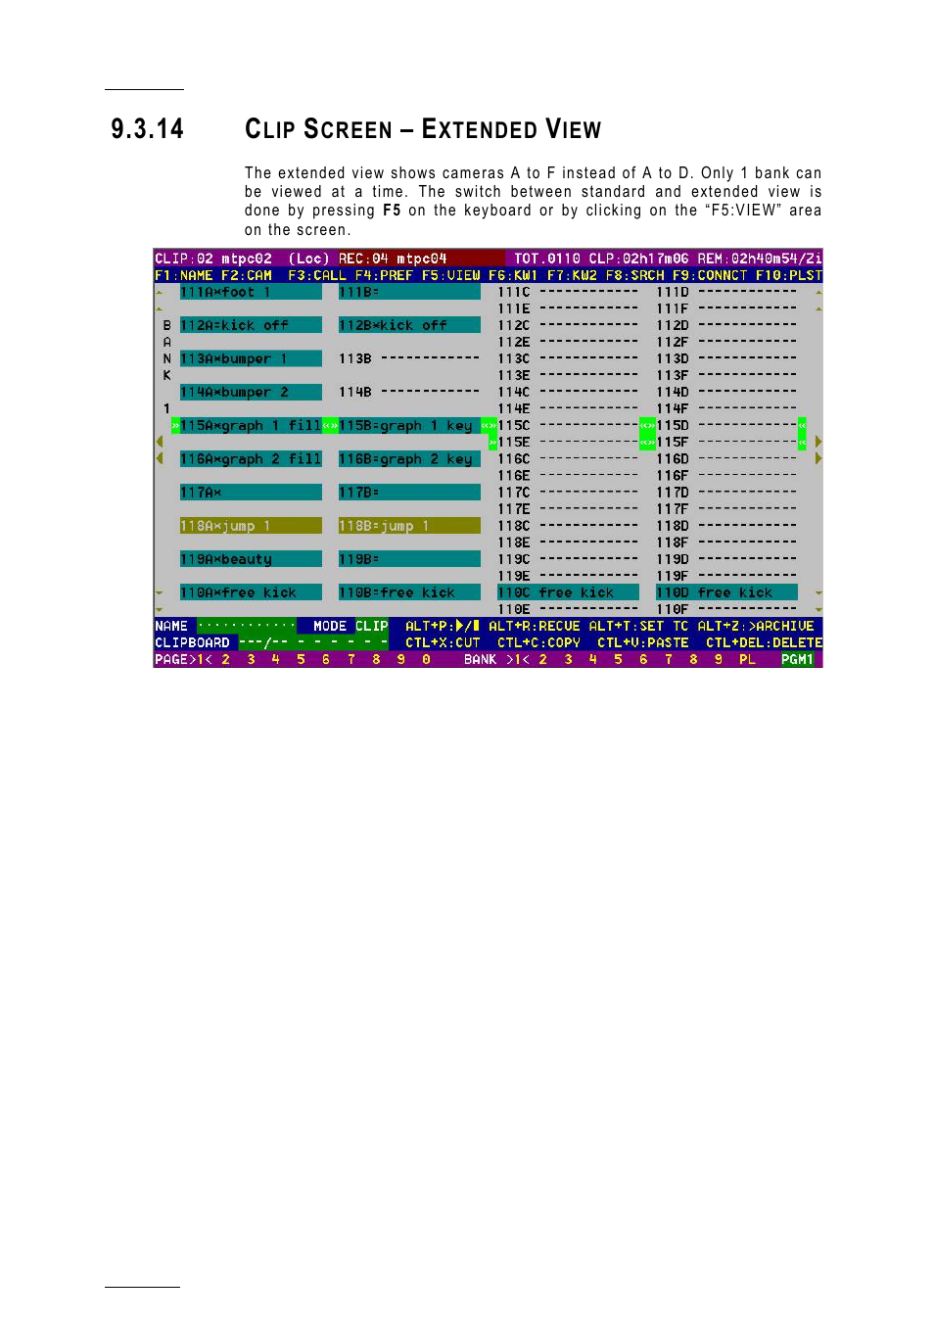Go to PAGE 2
Viewport: 934px width, 1322px height.
[x=226, y=660]
